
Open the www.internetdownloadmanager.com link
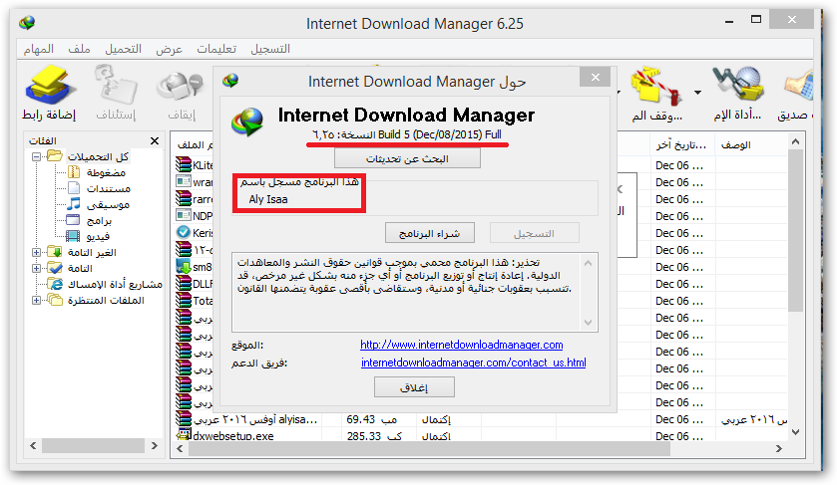[462, 345]
